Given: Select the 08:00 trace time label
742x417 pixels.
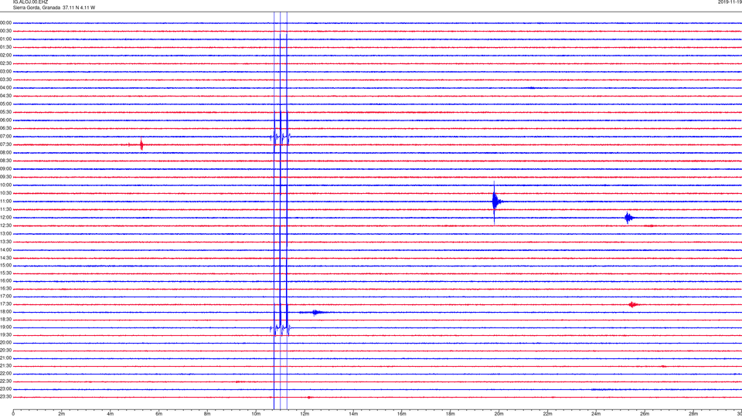Looking at the screenshot, I should coord(5,153).
